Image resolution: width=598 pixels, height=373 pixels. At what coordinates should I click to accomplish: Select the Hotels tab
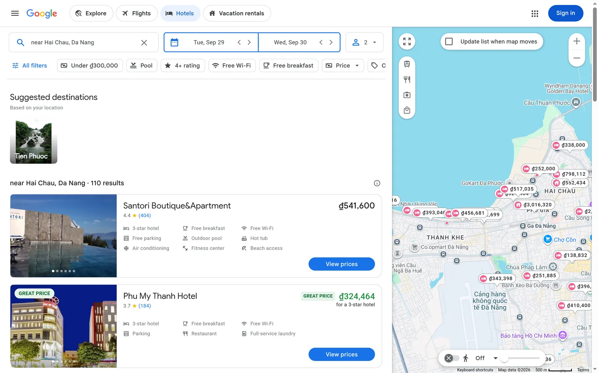[180, 13]
